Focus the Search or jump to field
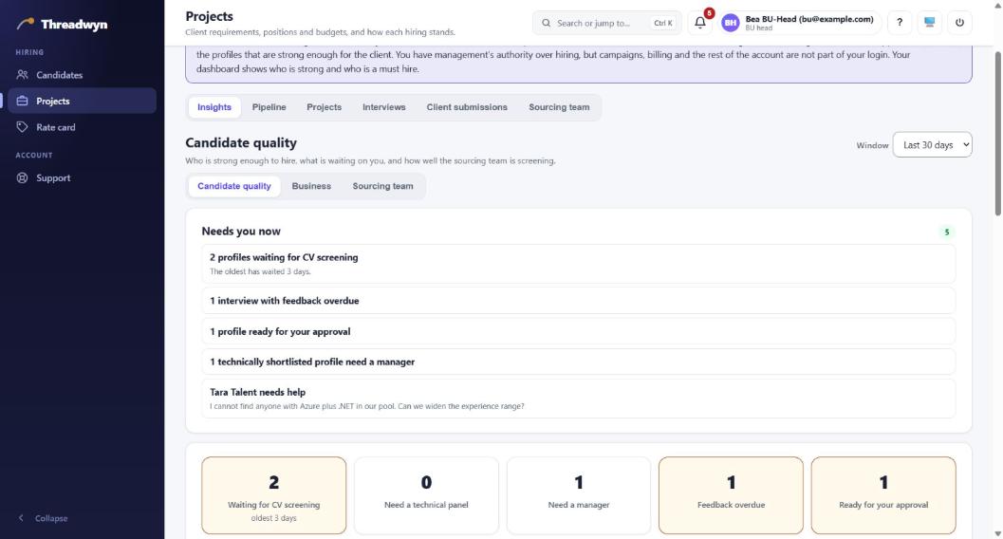 pos(606,23)
